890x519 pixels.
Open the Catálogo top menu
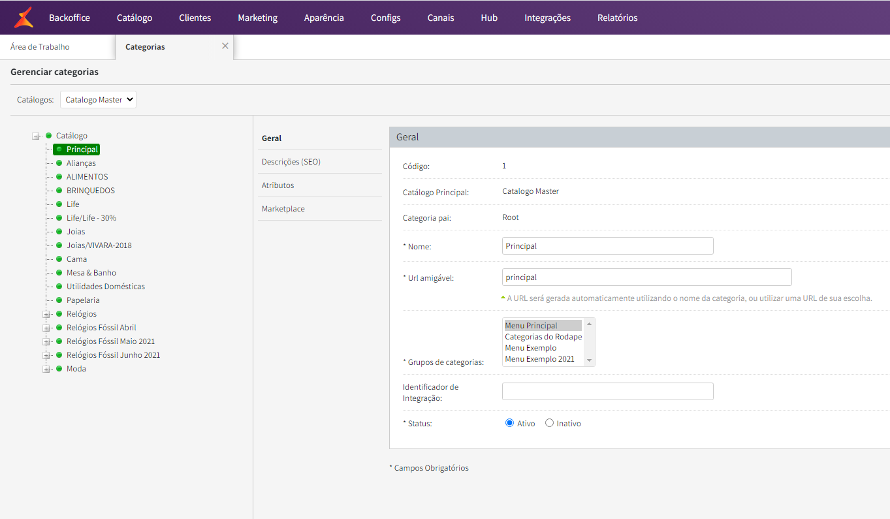135,18
